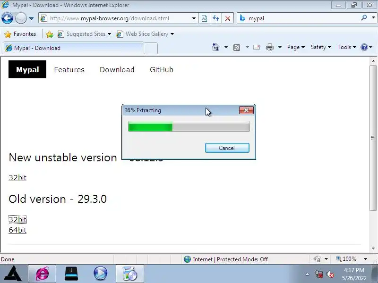Click the RSS Feeds icon
Image resolution: width=378 pixels, height=283 pixels.
237,48
